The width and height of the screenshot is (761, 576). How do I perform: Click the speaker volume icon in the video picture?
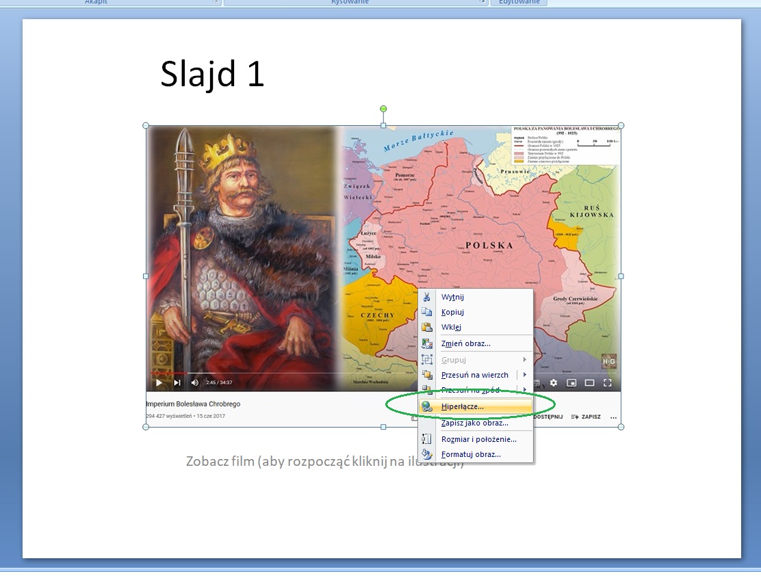[x=195, y=383]
